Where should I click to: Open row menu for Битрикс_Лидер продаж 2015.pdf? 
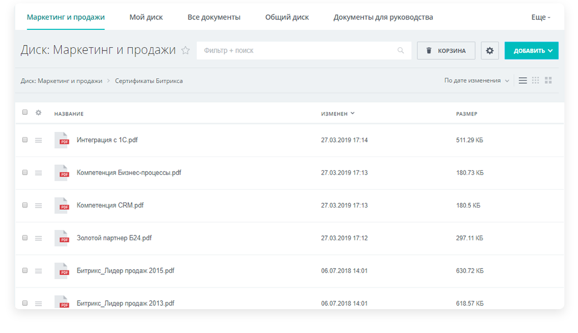(x=38, y=271)
